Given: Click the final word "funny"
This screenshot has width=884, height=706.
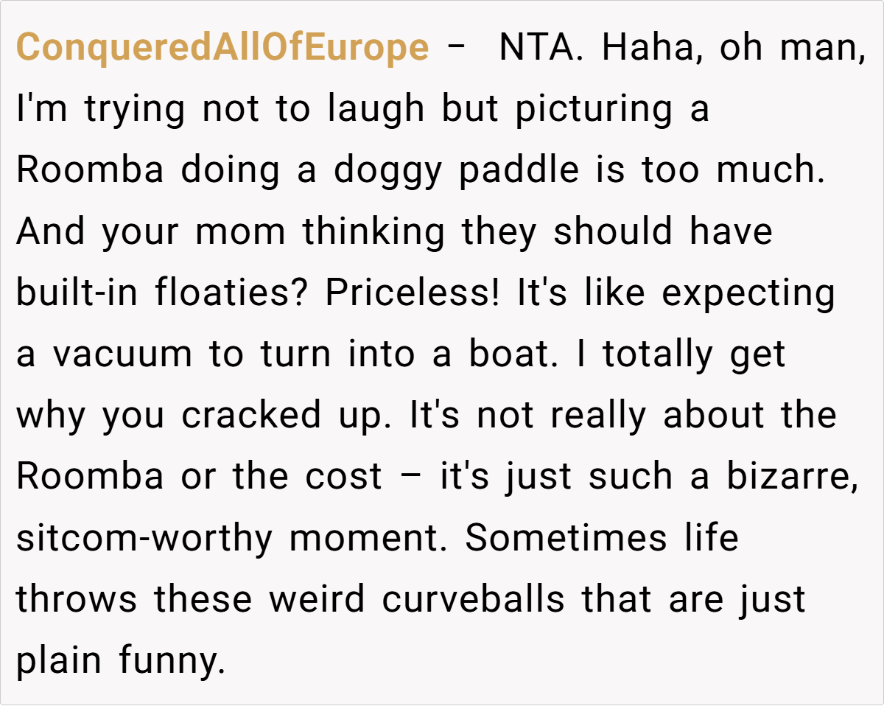Looking at the screenshot, I should point(171,660).
